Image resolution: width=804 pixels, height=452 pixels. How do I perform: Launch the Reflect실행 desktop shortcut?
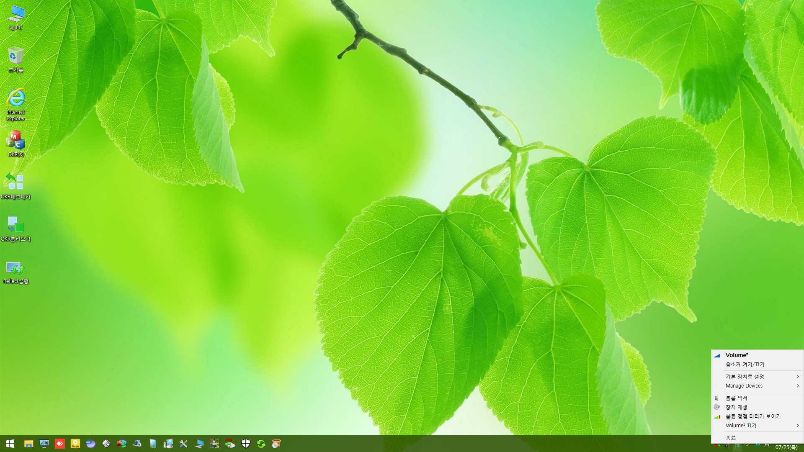(15, 272)
